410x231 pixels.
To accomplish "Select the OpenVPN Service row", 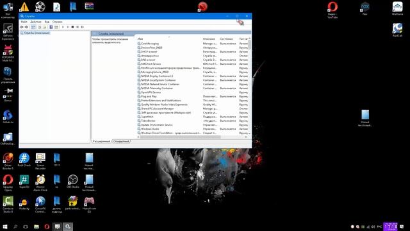I will 193,92.
